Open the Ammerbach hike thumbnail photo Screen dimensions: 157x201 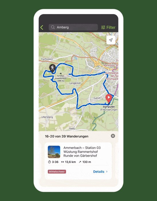click(x=54, y=152)
